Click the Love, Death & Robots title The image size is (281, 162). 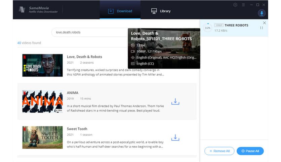[84, 57]
